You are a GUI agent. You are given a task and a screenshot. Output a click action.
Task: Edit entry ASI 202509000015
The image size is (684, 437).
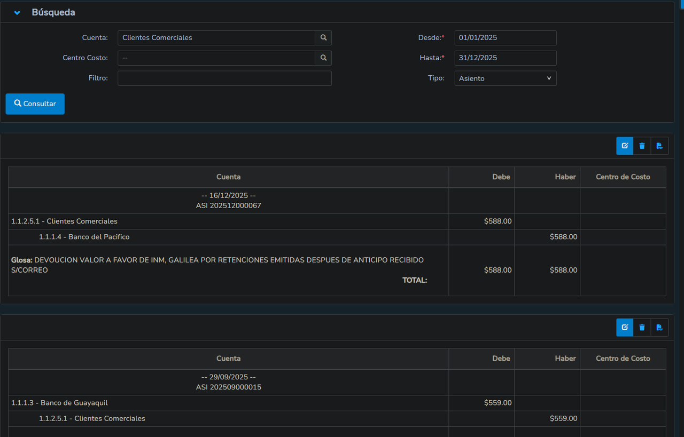pos(625,328)
